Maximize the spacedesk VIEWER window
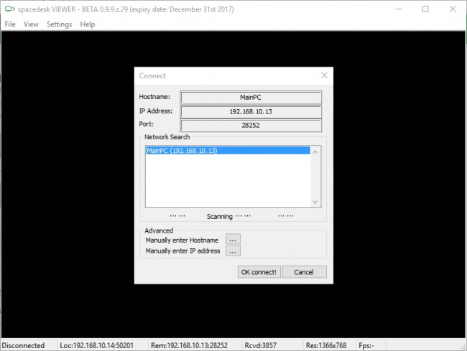This screenshot has width=467, height=351. tap(425, 9)
